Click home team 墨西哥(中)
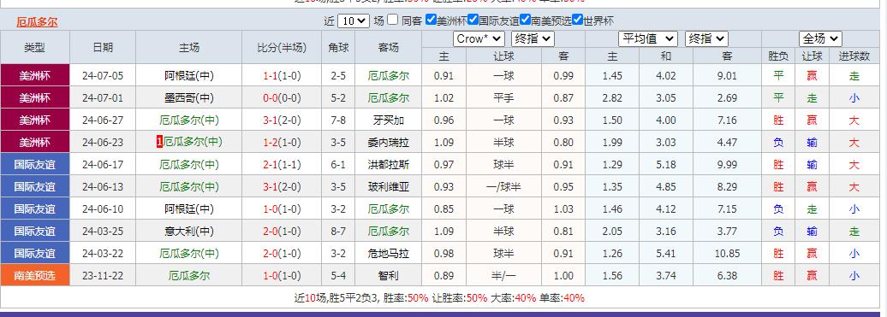Viewport: 887px width, 317px height. [189, 97]
